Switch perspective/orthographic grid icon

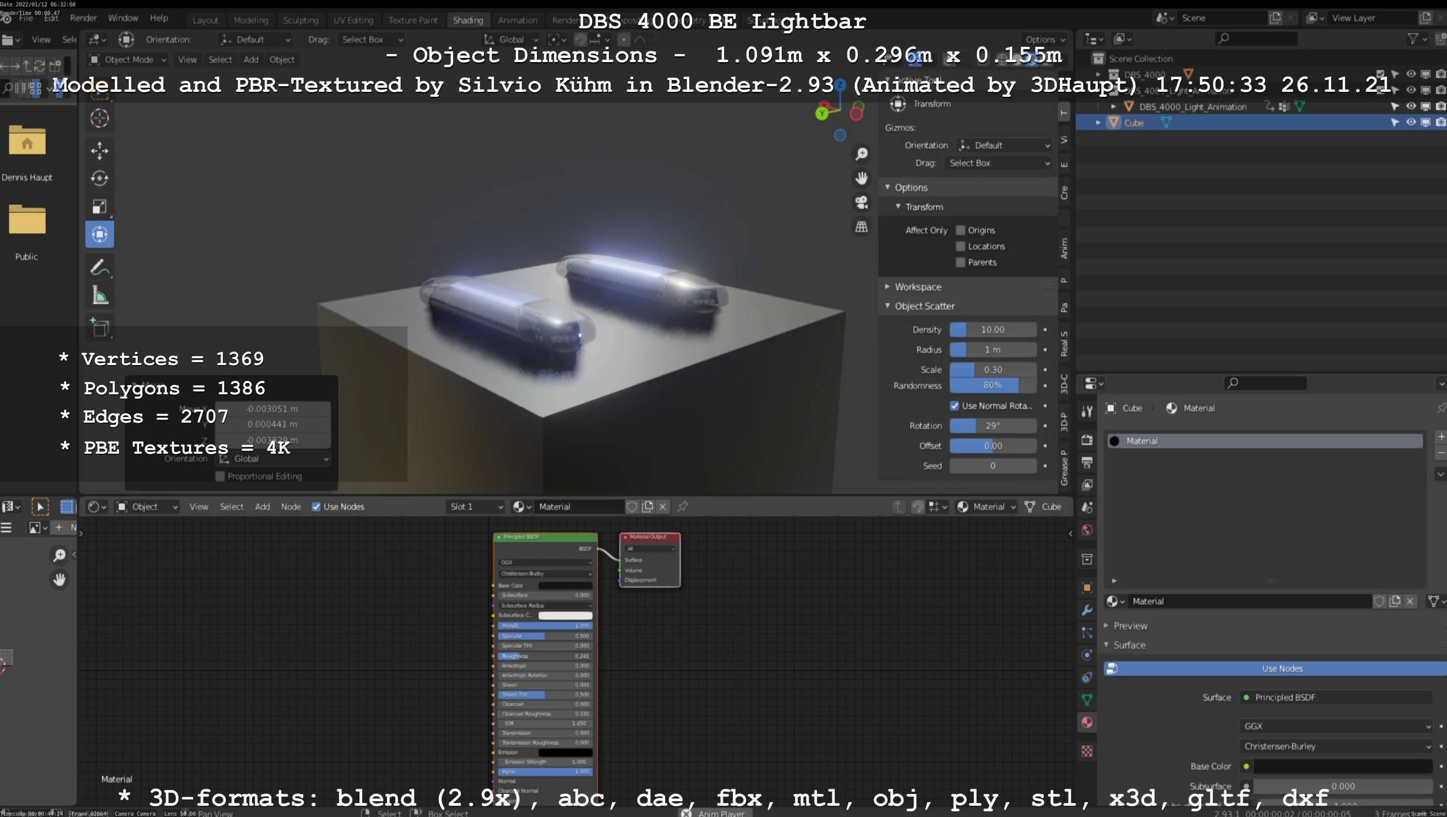click(861, 226)
